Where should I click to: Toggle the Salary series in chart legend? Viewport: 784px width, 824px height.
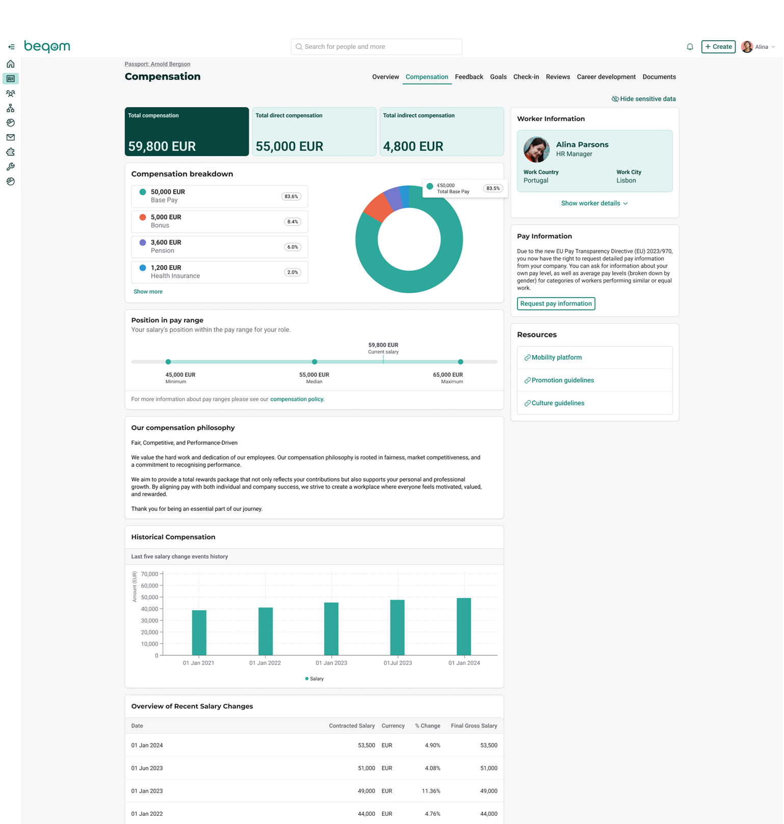(x=314, y=679)
